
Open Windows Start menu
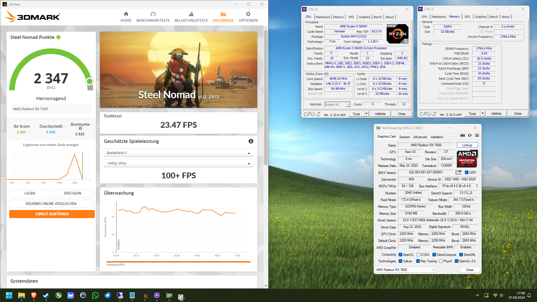[x=9, y=295]
